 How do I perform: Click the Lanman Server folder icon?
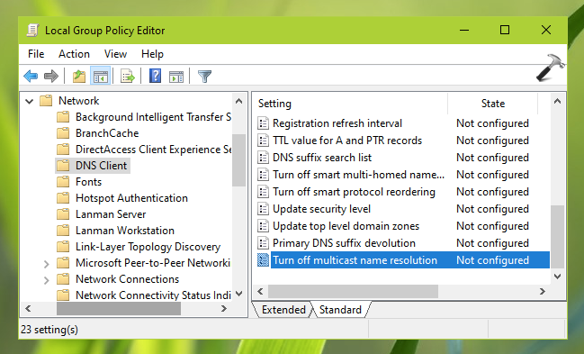click(63, 214)
